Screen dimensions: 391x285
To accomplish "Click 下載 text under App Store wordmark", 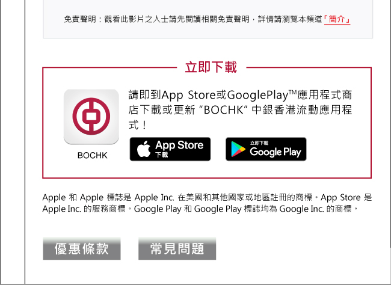I will (162, 155).
